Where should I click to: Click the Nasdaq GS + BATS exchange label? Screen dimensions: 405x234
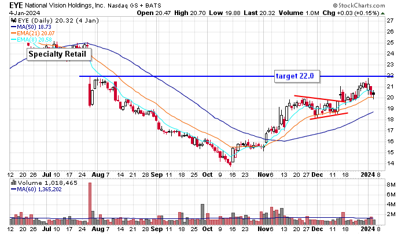coord(134,5)
